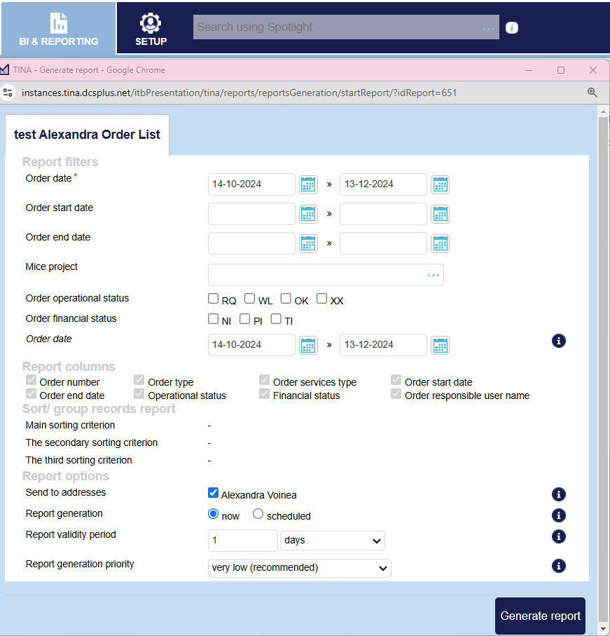Open calendar picker for Order end date start
The width and height of the screenshot is (610, 636).
tap(308, 243)
